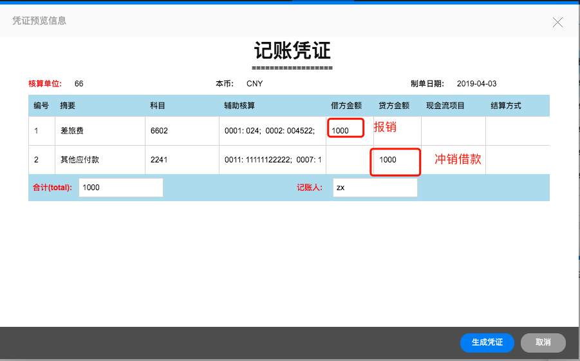Image resolution: width=580 pixels, height=361 pixels.
Task: Click the debit amount 1000 in row 1
Action: click(x=340, y=131)
